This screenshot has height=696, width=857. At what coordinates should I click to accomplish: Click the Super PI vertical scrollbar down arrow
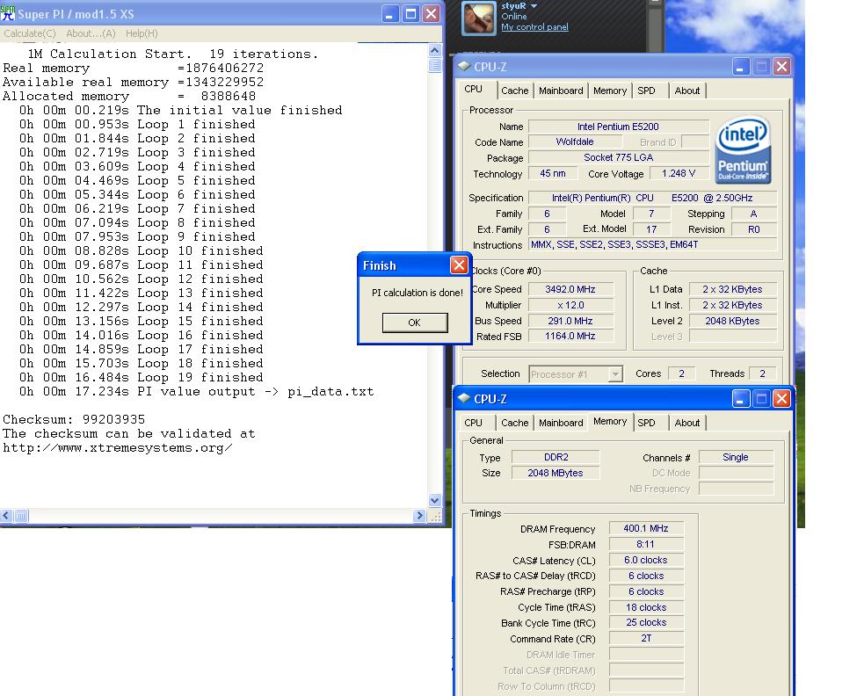click(x=434, y=500)
